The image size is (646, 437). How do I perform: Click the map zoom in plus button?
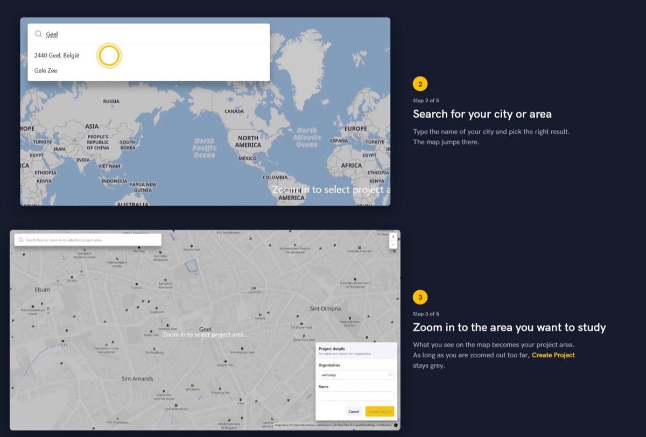click(393, 237)
